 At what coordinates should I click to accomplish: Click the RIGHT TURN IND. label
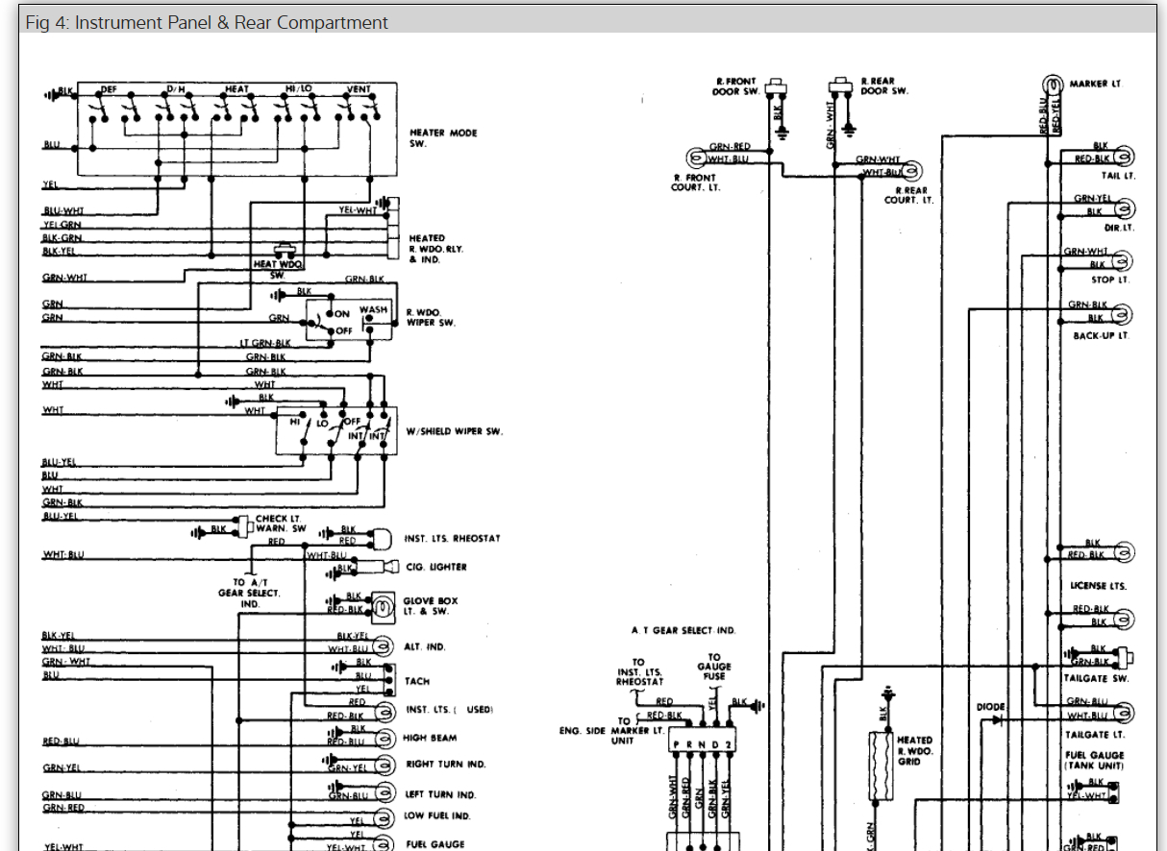(445, 765)
